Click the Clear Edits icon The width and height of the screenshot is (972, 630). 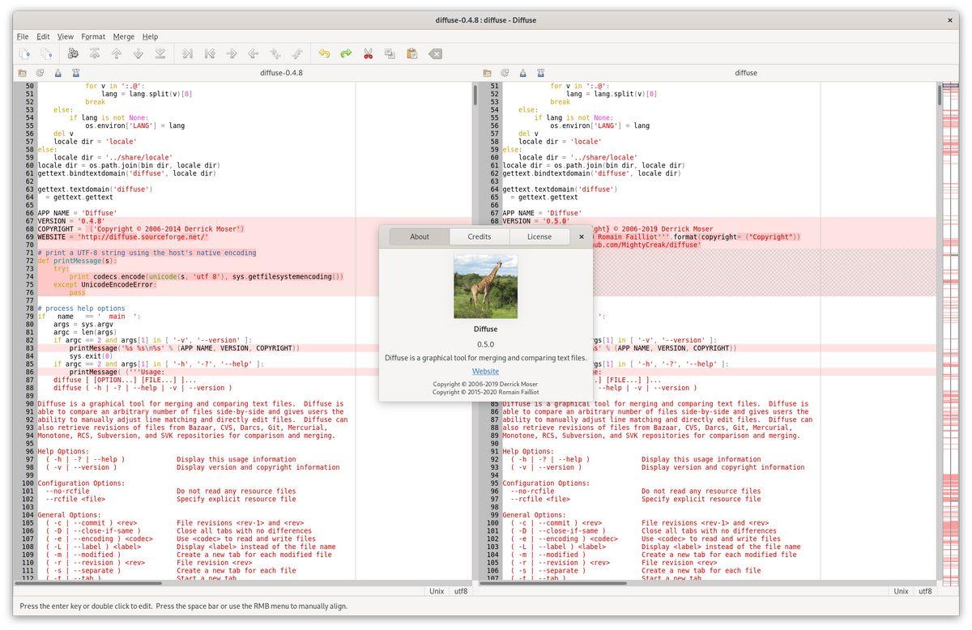tap(435, 53)
